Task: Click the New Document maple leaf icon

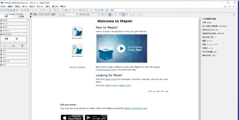Action: pyautogui.click(x=77, y=31)
